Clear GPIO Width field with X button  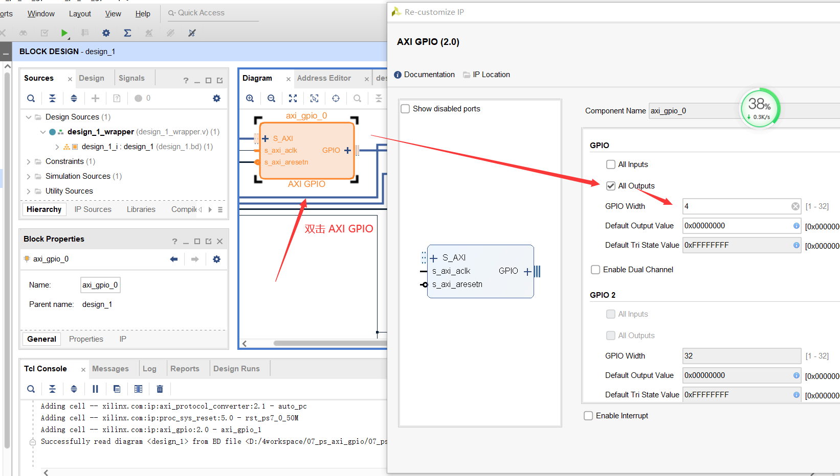pyautogui.click(x=795, y=206)
